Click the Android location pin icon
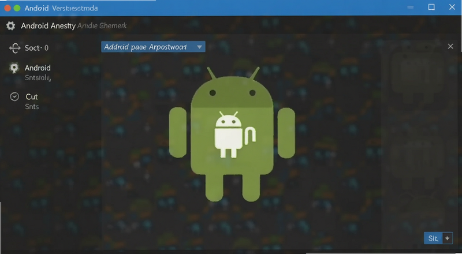The image size is (462, 254). click(x=14, y=68)
